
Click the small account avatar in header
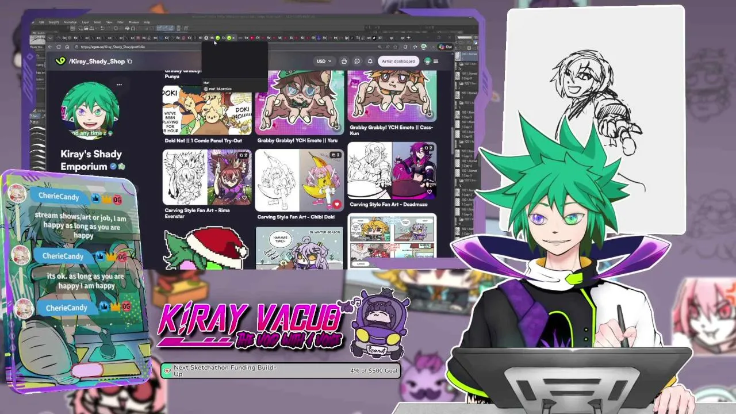pyautogui.click(x=427, y=61)
